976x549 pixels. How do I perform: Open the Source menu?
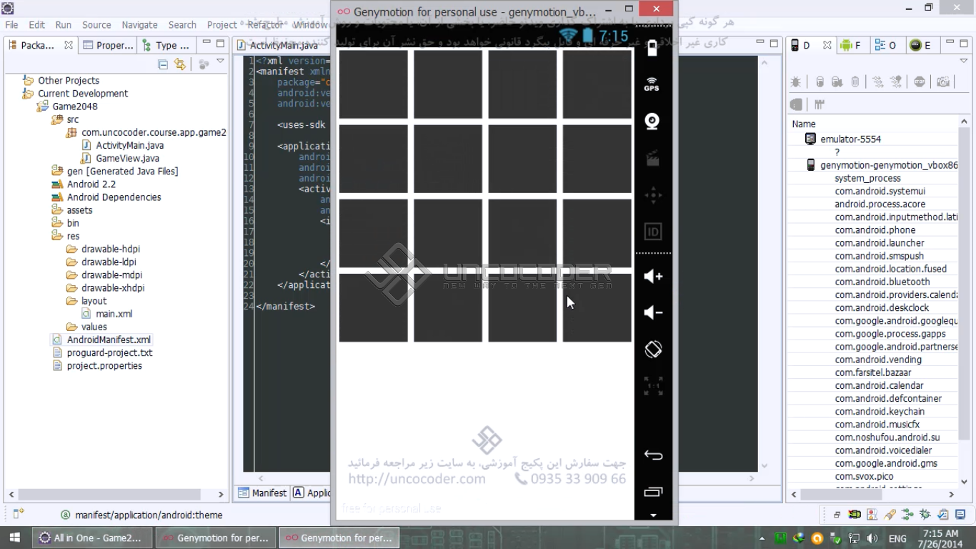coord(96,25)
